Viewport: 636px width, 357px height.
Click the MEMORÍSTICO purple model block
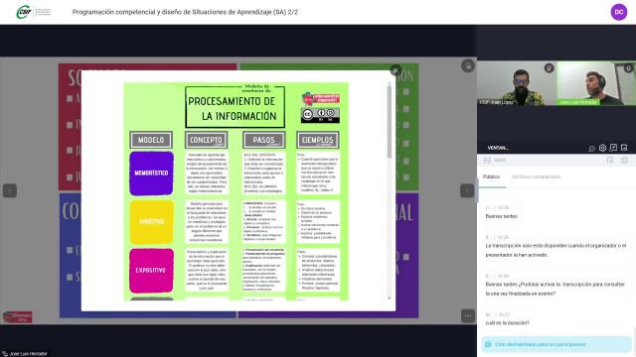point(151,174)
